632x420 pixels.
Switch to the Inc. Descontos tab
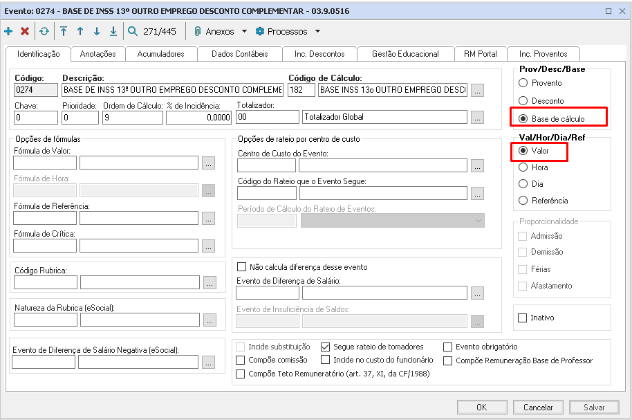pyautogui.click(x=319, y=54)
